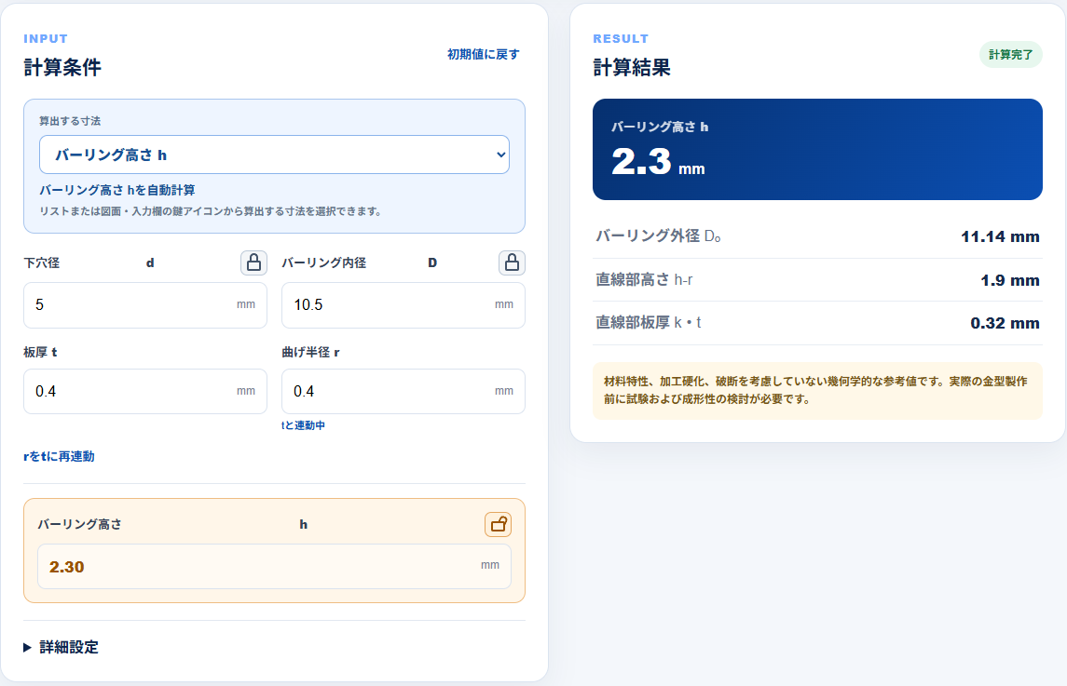Click the large 2.3 mm result
The width and height of the screenshot is (1067, 686).
[x=658, y=163]
